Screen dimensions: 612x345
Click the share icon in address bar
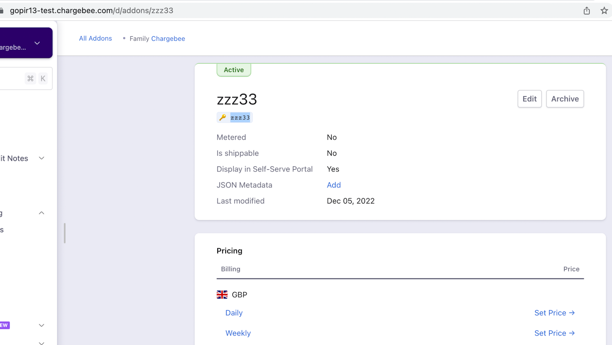586,11
